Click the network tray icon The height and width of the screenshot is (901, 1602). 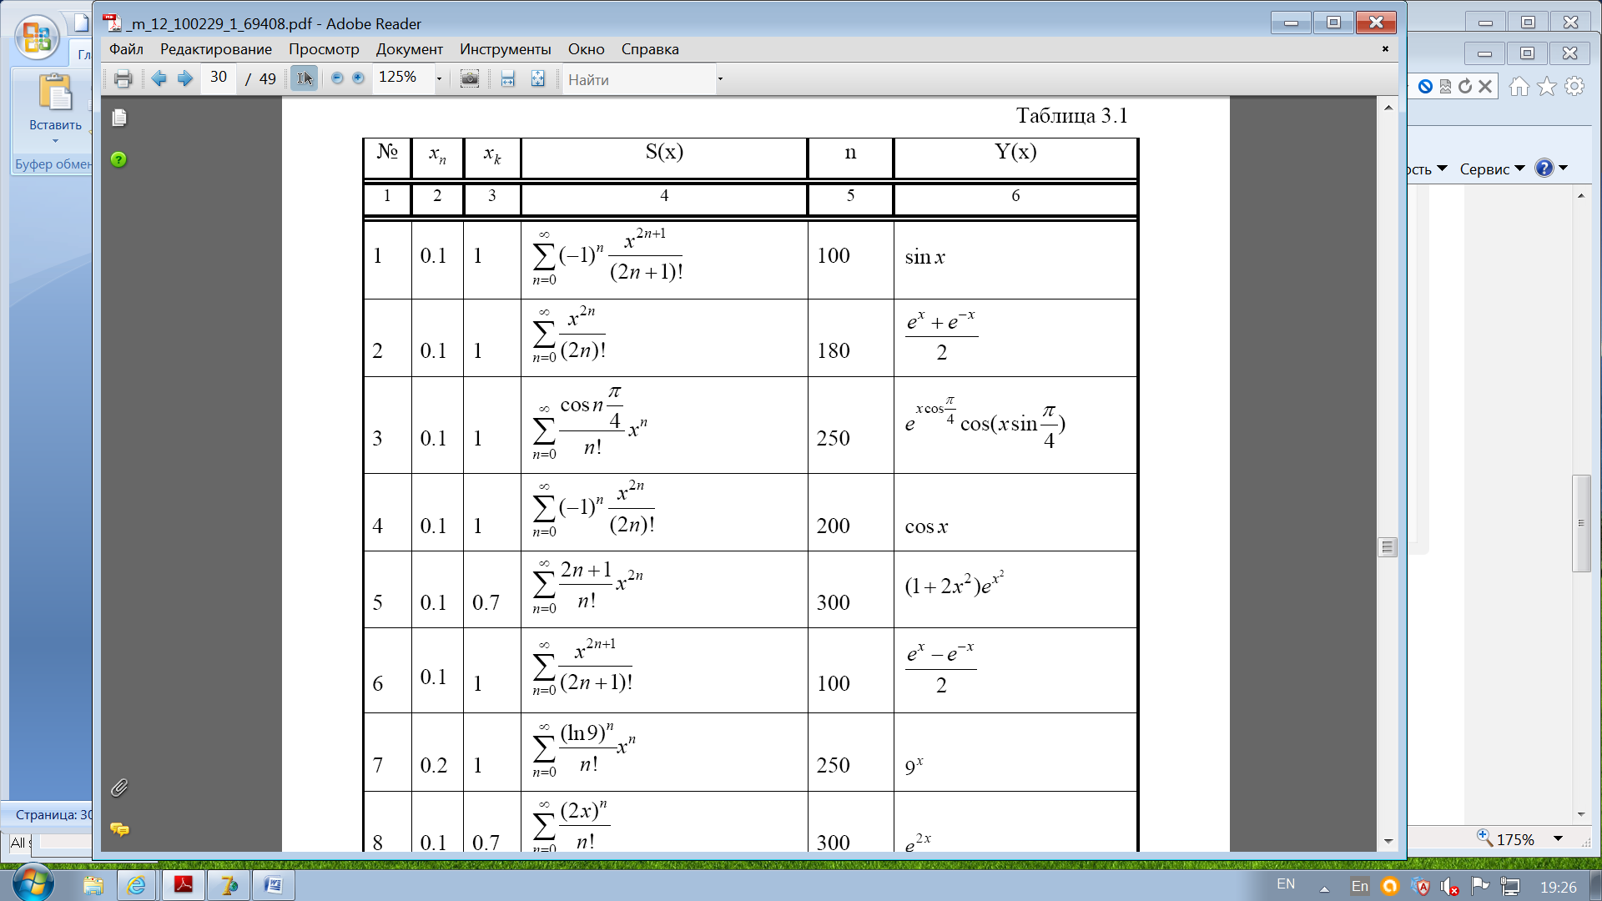1509,887
